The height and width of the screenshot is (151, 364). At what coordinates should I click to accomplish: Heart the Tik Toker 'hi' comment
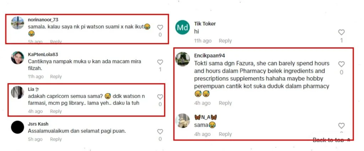(x=341, y=32)
